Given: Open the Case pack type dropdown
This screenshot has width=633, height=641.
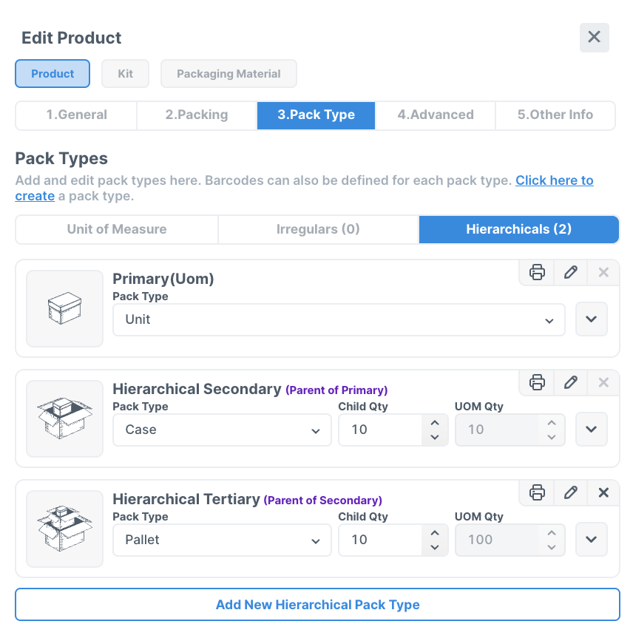Looking at the screenshot, I should 222,430.
